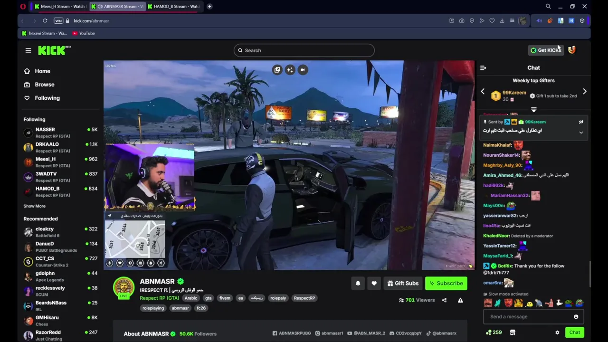Image resolution: width=608 pixels, height=342 pixels.
Task: Toggle theater mode icon above the video
Action: coord(303,70)
